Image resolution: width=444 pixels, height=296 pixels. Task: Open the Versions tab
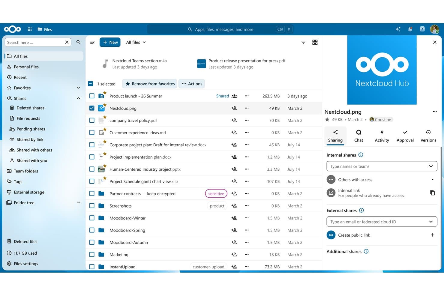coord(428,136)
